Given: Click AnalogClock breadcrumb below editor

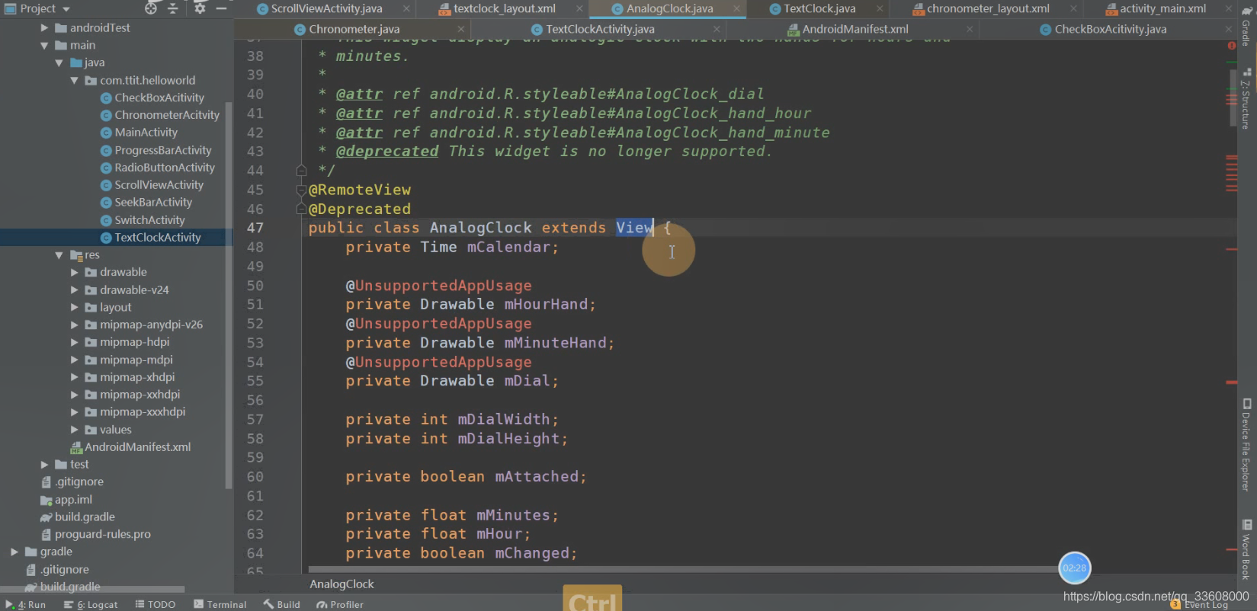Looking at the screenshot, I should click(x=342, y=584).
